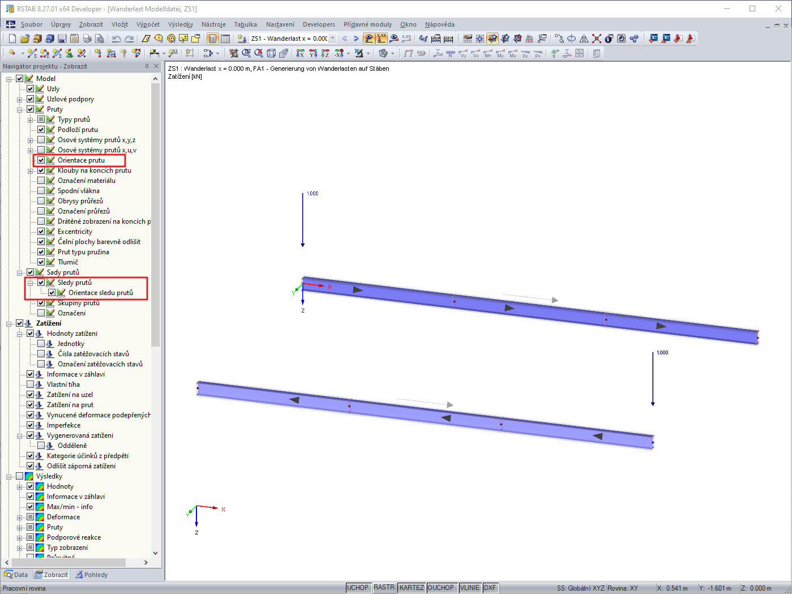Toggle the Orientace prutu checkbox
Viewport: 792px width, 594px height.
pos(41,160)
